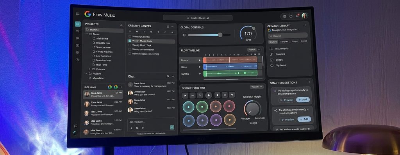Viewport: 400px width, 155px height.
Task: Select the Samples tab in Creative Library
Action: point(284,41)
